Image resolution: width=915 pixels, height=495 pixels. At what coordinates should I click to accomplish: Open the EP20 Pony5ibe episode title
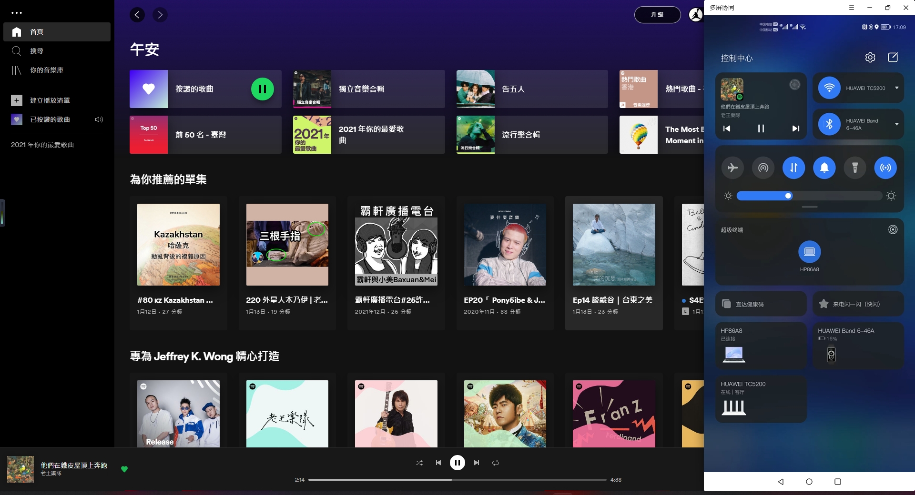point(505,300)
